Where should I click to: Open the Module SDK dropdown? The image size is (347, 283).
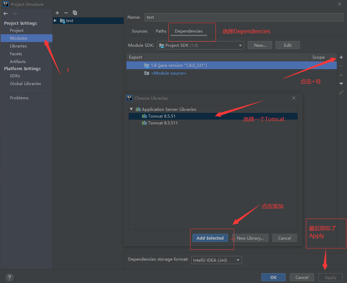[x=201, y=45]
